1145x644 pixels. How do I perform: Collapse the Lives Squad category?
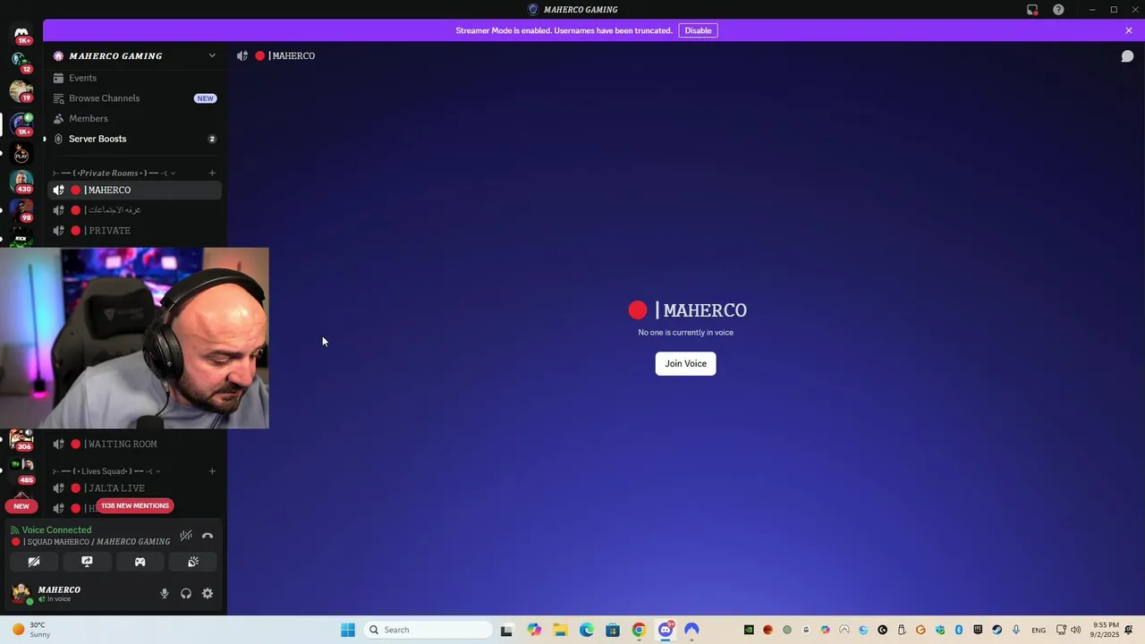pyautogui.click(x=106, y=471)
